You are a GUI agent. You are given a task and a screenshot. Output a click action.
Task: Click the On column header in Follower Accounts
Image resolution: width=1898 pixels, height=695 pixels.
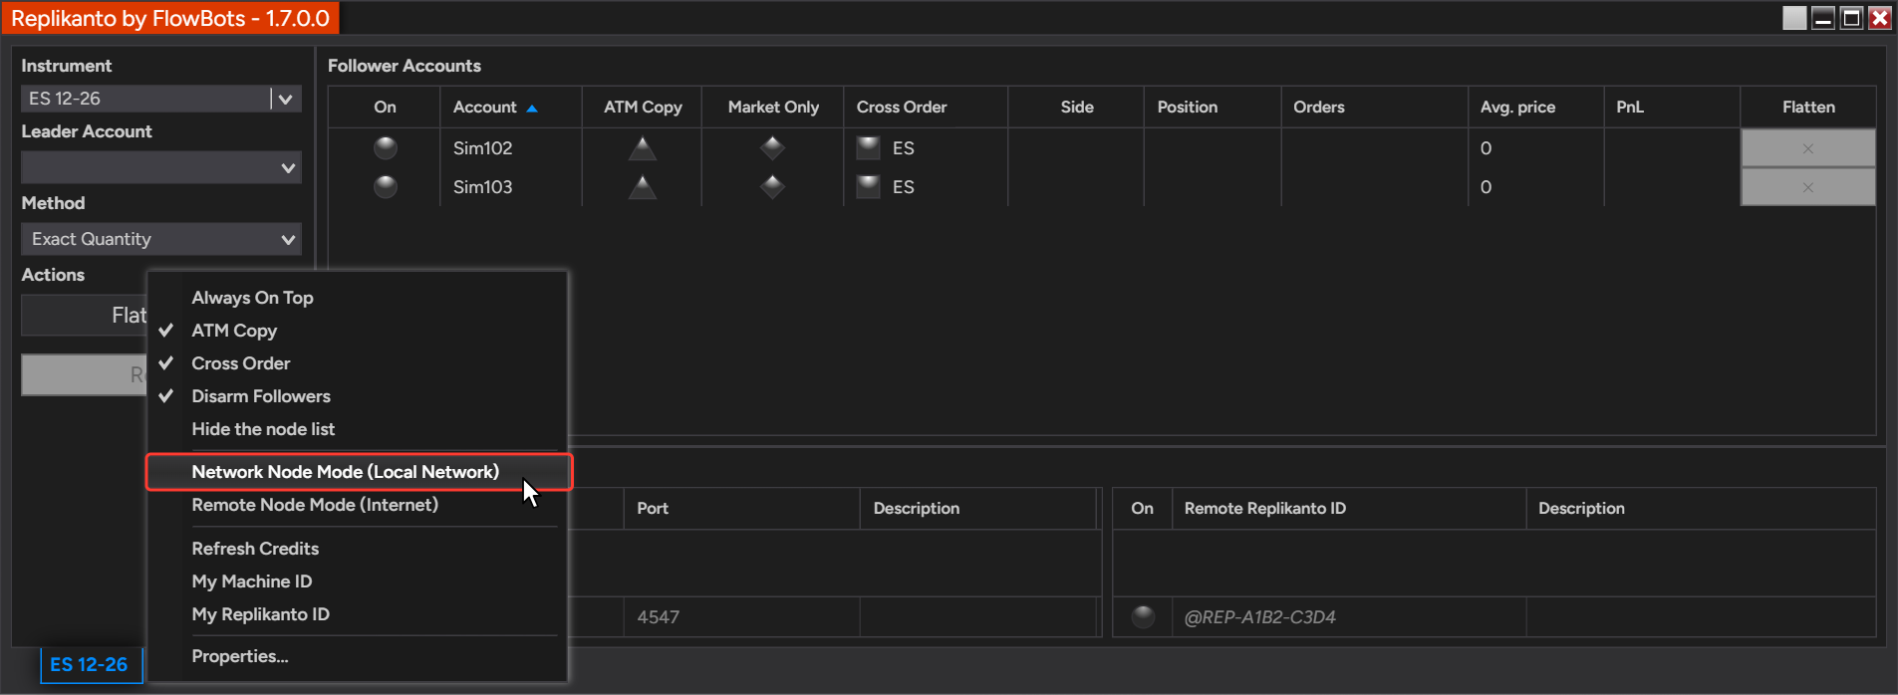[385, 107]
